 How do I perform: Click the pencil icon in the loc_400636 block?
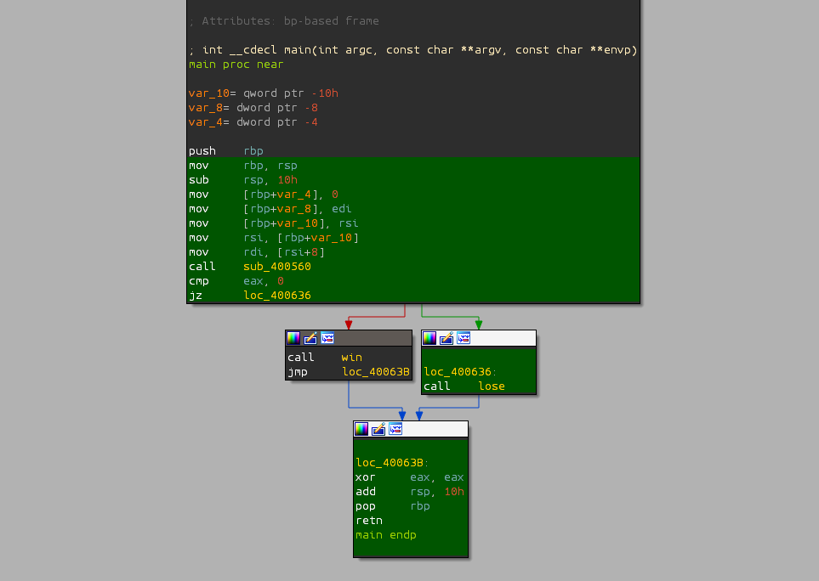coord(446,338)
